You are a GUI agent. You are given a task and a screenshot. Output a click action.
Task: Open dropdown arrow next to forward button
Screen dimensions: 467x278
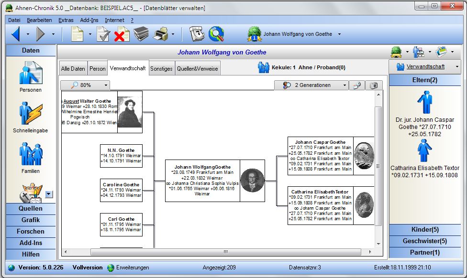[x=53, y=34]
